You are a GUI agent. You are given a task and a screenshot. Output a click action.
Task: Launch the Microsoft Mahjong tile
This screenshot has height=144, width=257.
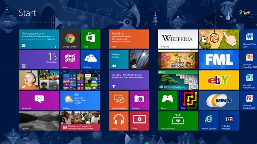pos(178,80)
